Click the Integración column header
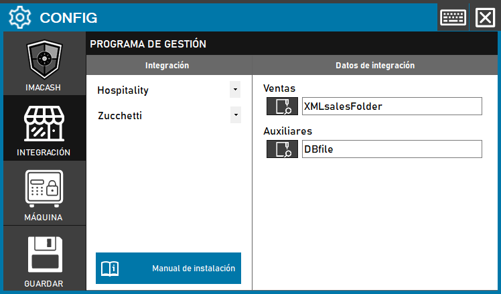Viewport: 501px width, 294px height. [x=167, y=66]
